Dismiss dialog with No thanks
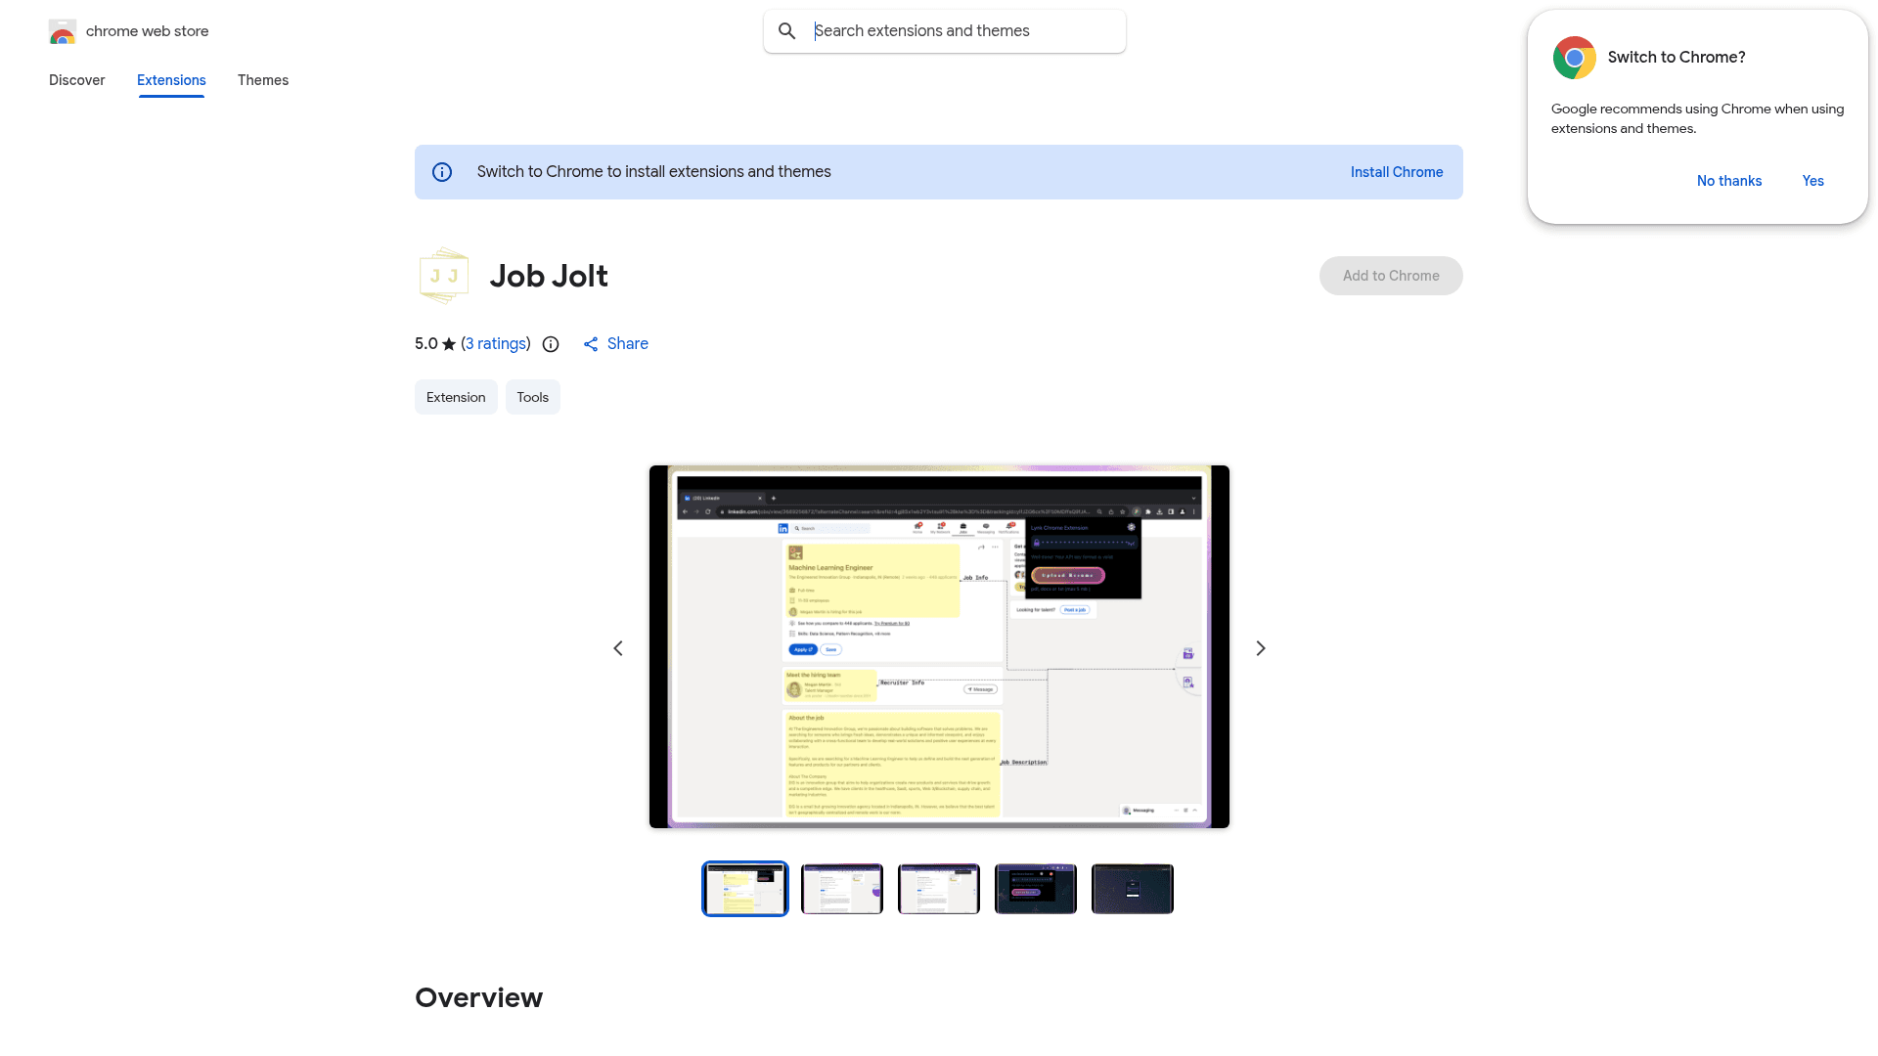The height and width of the screenshot is (1056, 1878). [1728, 181]
